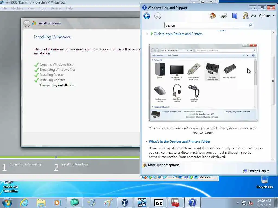
Task: Open VirtualBox Help menu
Action: click(69, 8)
